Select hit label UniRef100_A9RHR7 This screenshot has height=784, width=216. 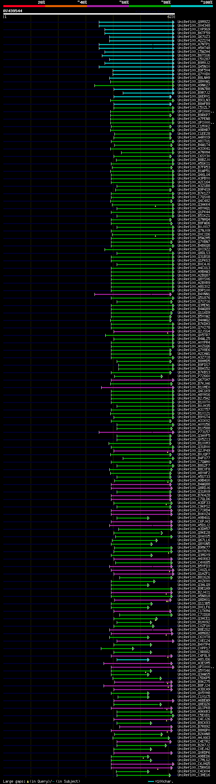click(194, 130)
